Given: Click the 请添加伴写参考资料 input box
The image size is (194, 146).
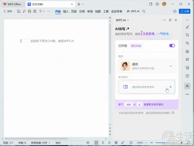Looking at the screenshot, I should pyautogui.click(x=146, y=87).
